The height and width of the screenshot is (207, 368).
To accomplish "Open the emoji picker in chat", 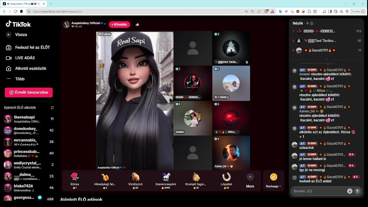I will (350, 191).
